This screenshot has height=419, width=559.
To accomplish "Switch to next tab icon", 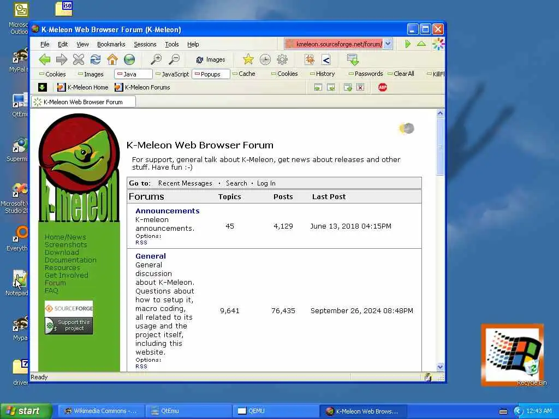I will click(331, 87).
